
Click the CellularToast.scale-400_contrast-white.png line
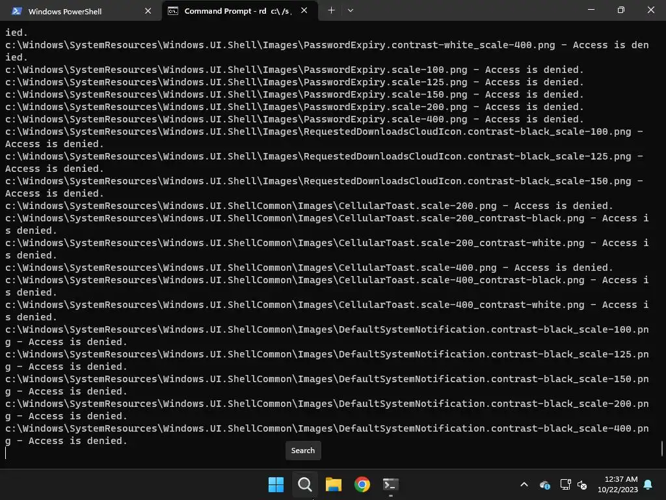[x=327, y=311]
